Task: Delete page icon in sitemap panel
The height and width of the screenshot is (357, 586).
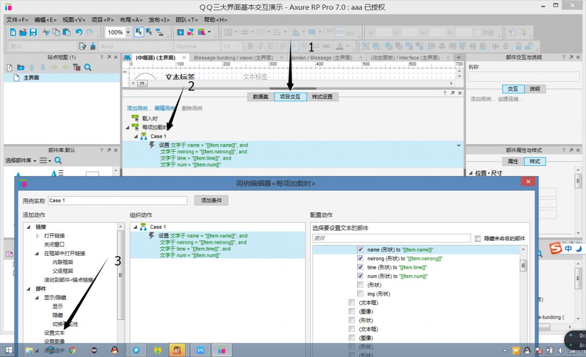Action: pyautogui.click(x=77, y=67)
